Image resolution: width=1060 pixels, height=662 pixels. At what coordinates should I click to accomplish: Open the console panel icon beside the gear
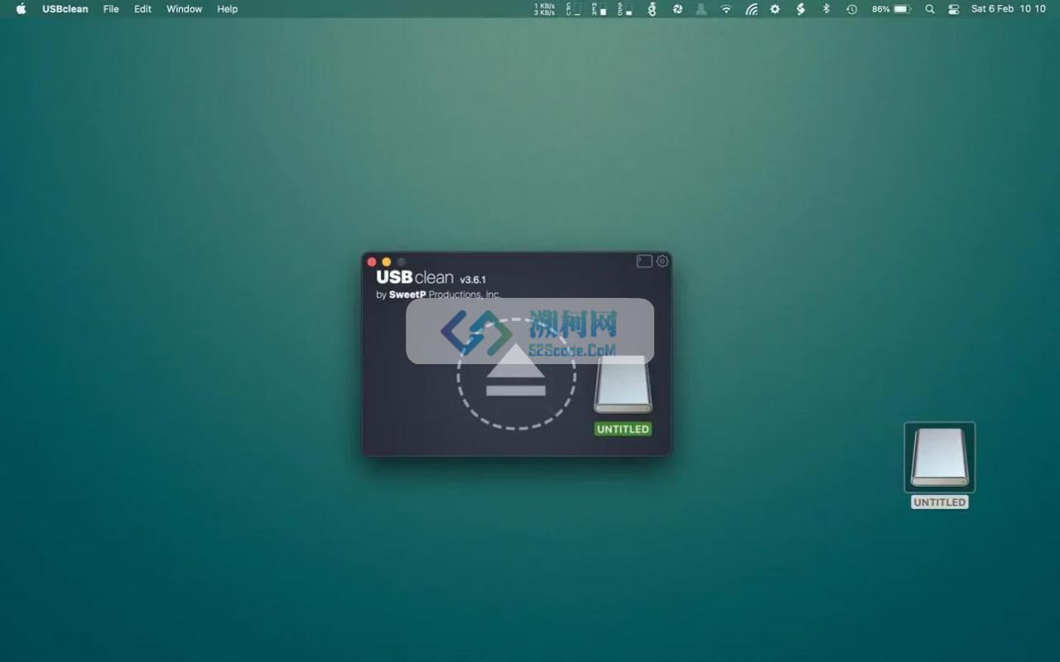coord(644,261)
